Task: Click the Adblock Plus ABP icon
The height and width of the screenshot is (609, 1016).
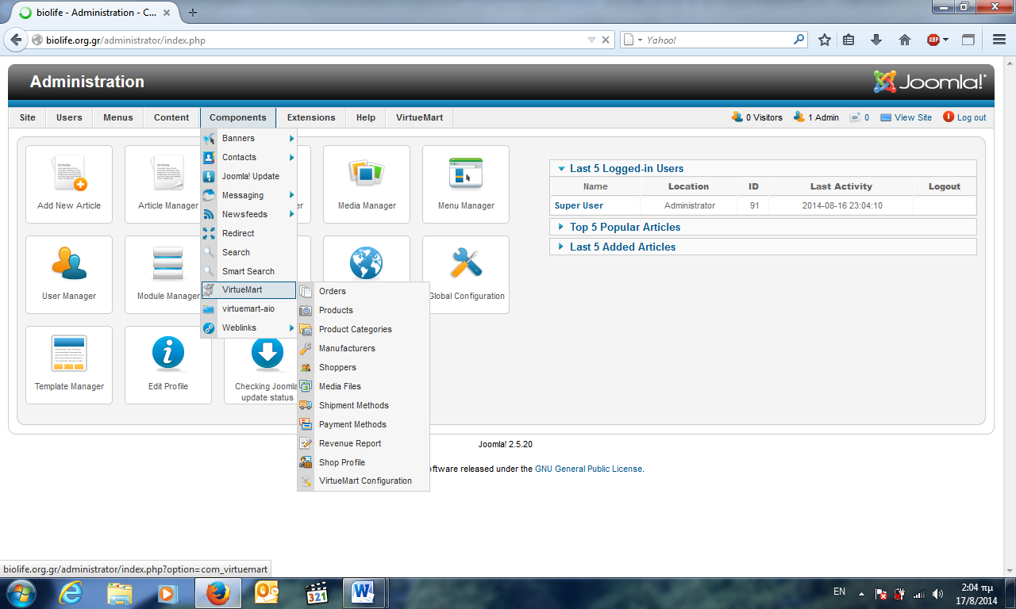Action: [933, 40]
